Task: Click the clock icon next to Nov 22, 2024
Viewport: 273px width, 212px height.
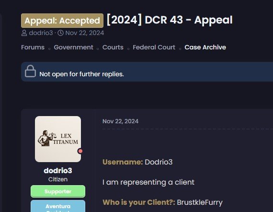Action: coord(61,33)
